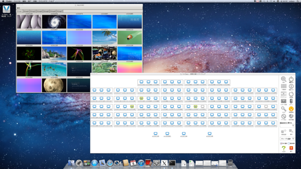Screen dimensions: 301x169
Task: Switch to the Group2 tab in MultiVNC
Action: click(x=26, y=11)
